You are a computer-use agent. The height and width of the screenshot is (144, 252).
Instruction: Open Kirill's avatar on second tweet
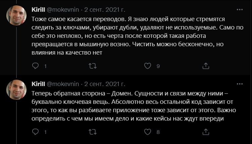pyautogui.click(x=16, y=89)
